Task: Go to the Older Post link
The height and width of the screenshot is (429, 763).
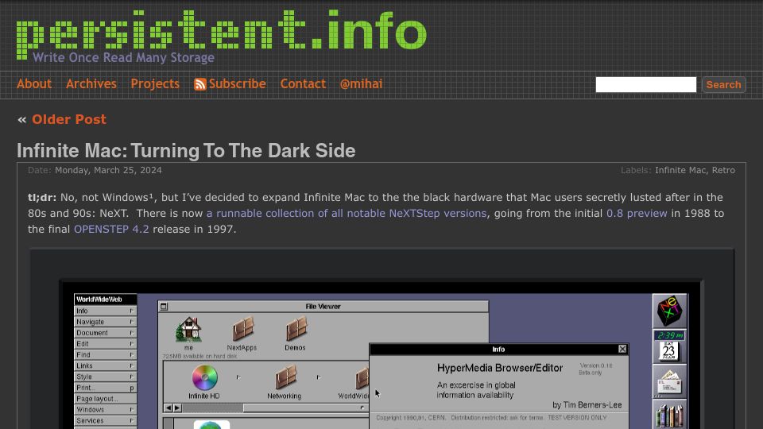Action: tap(68, 120)
